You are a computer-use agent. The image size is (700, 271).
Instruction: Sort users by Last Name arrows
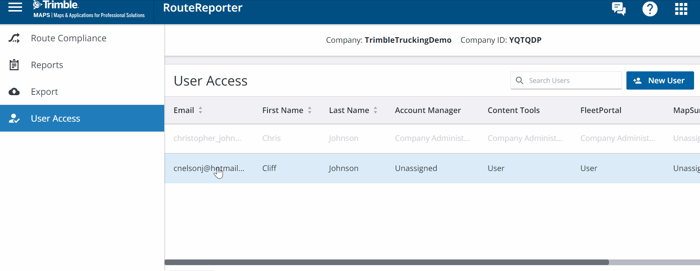coord(375,110)
